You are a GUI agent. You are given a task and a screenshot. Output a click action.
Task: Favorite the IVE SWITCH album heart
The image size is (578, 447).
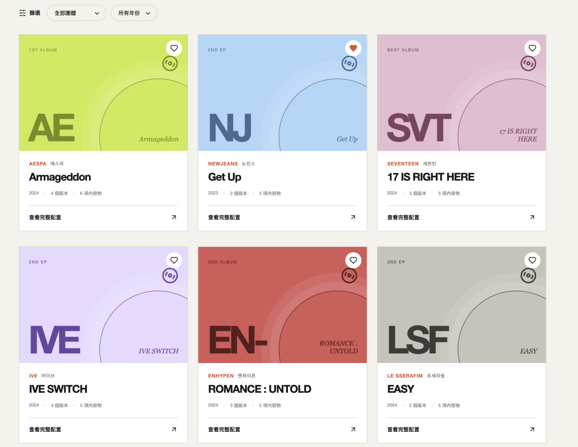click(x=174, y=260)
